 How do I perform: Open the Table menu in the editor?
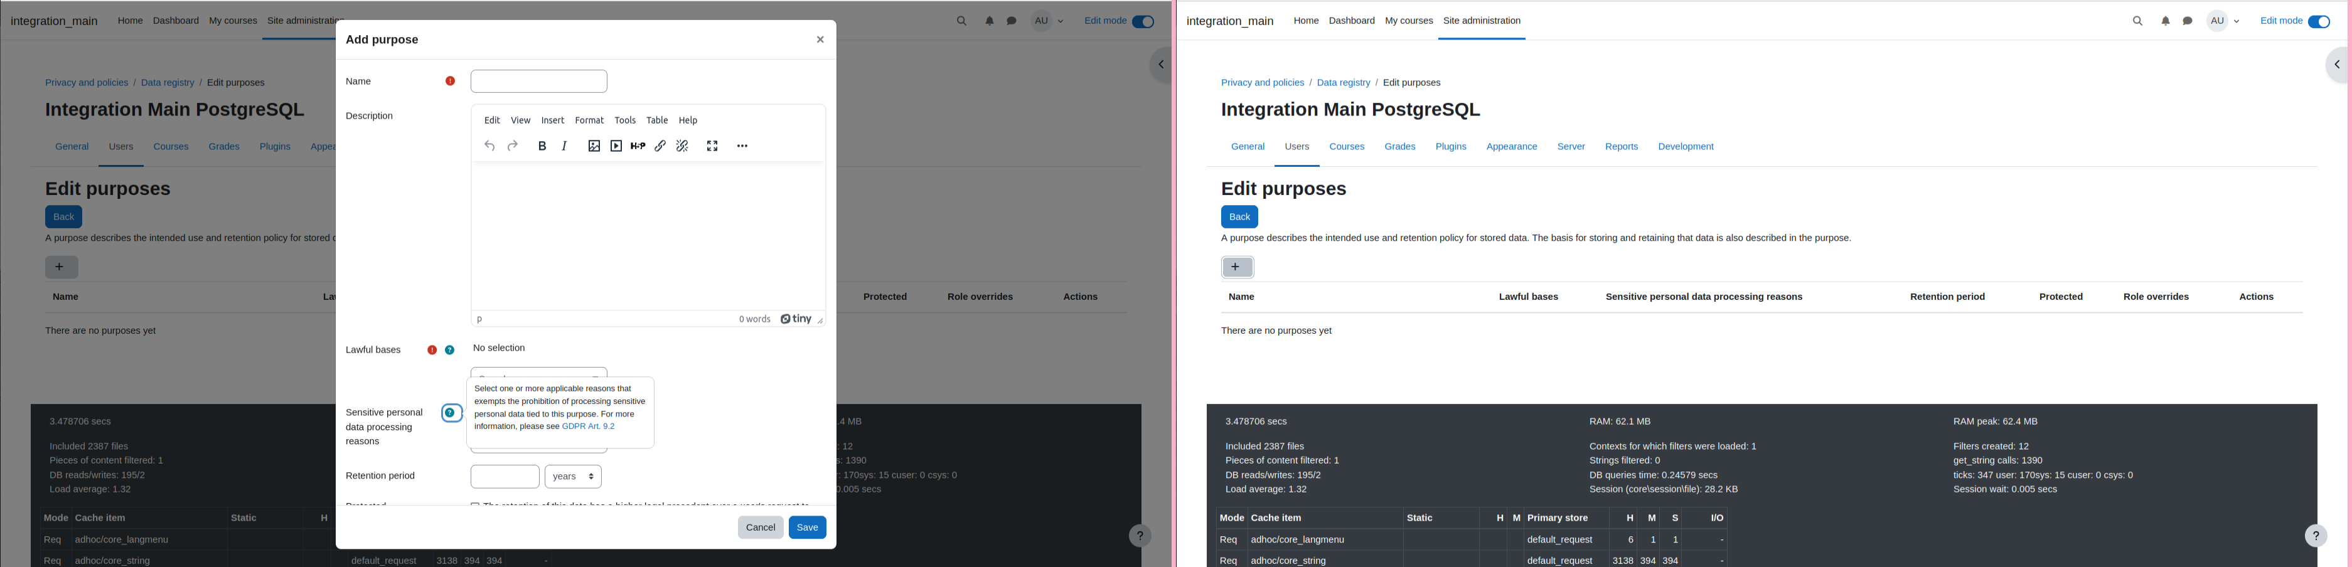pyautogui.click(x=658, y=120)
